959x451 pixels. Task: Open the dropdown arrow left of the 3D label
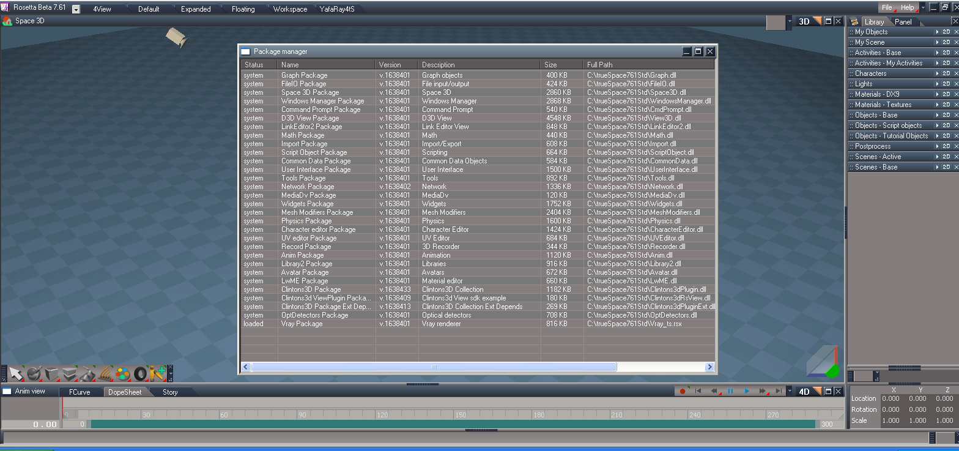[790, 21]
